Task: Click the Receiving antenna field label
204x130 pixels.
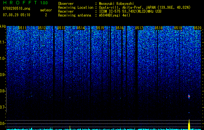Action: [75, 15]
